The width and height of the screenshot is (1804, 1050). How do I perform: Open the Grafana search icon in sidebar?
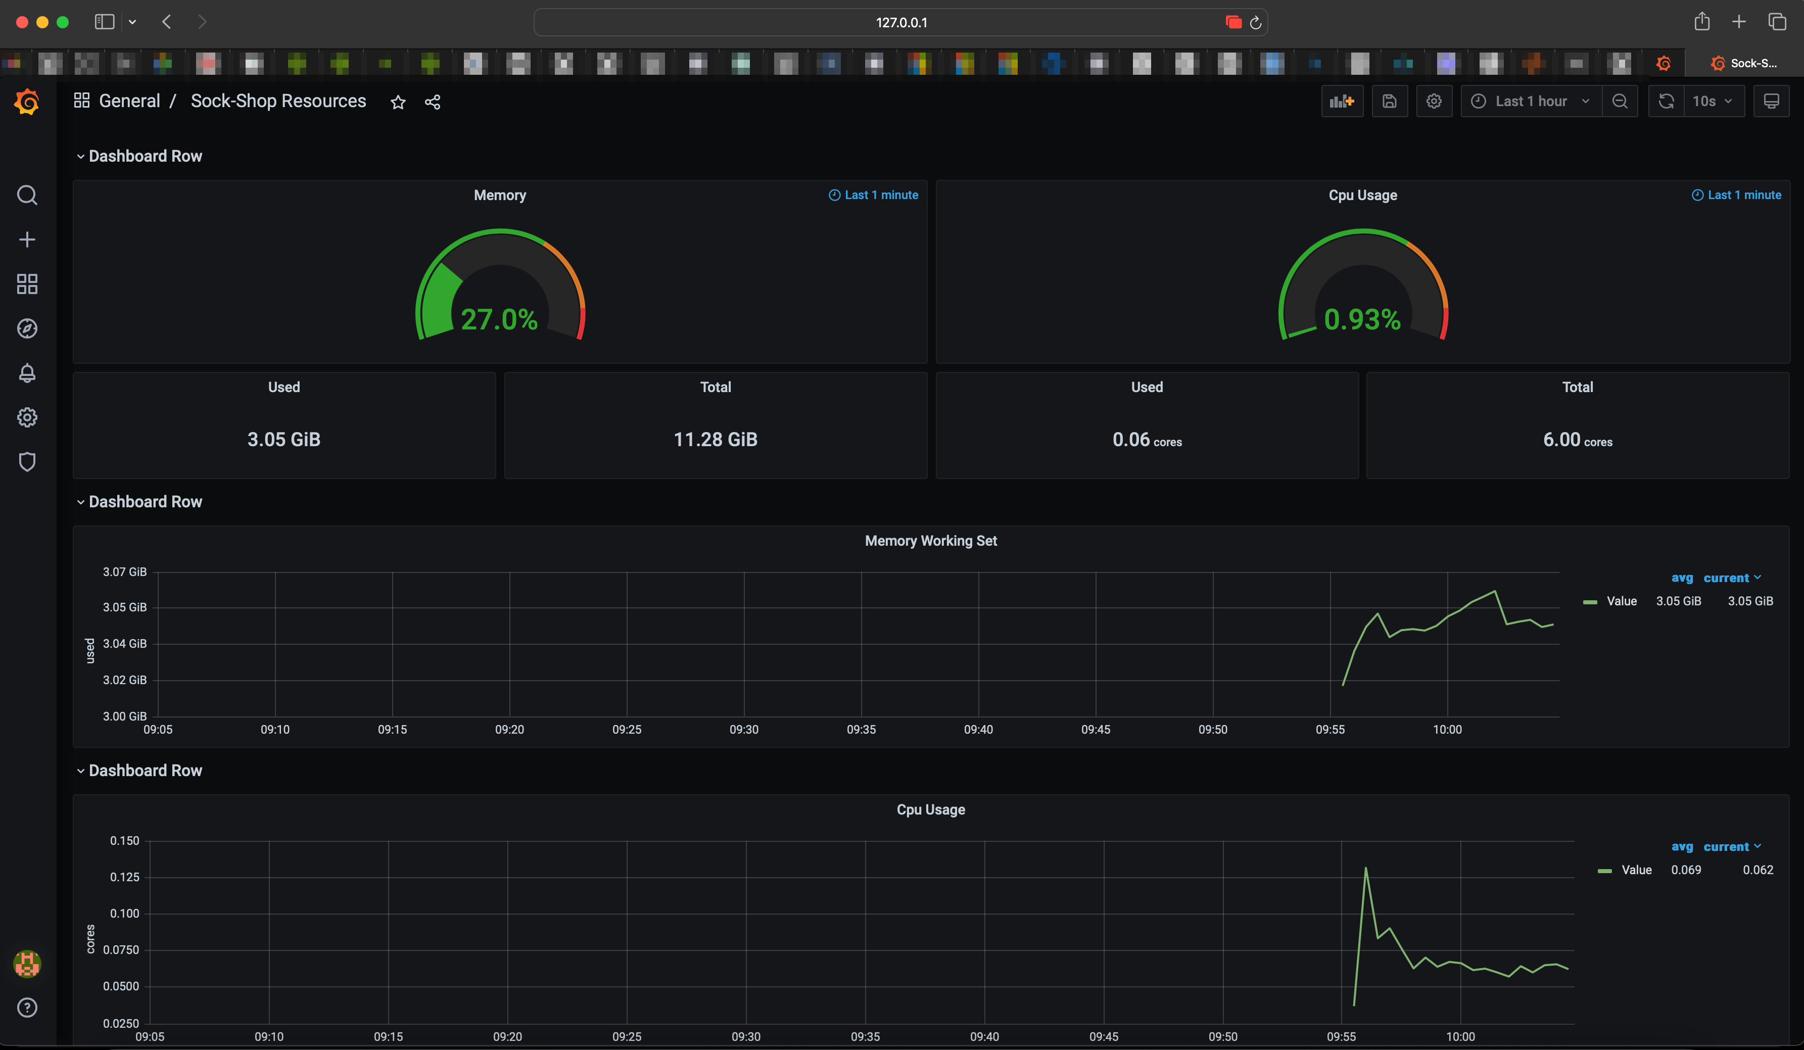pos(27,196)
